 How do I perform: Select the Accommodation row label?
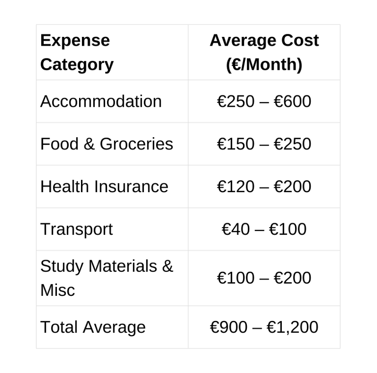[x=101, y=101]
